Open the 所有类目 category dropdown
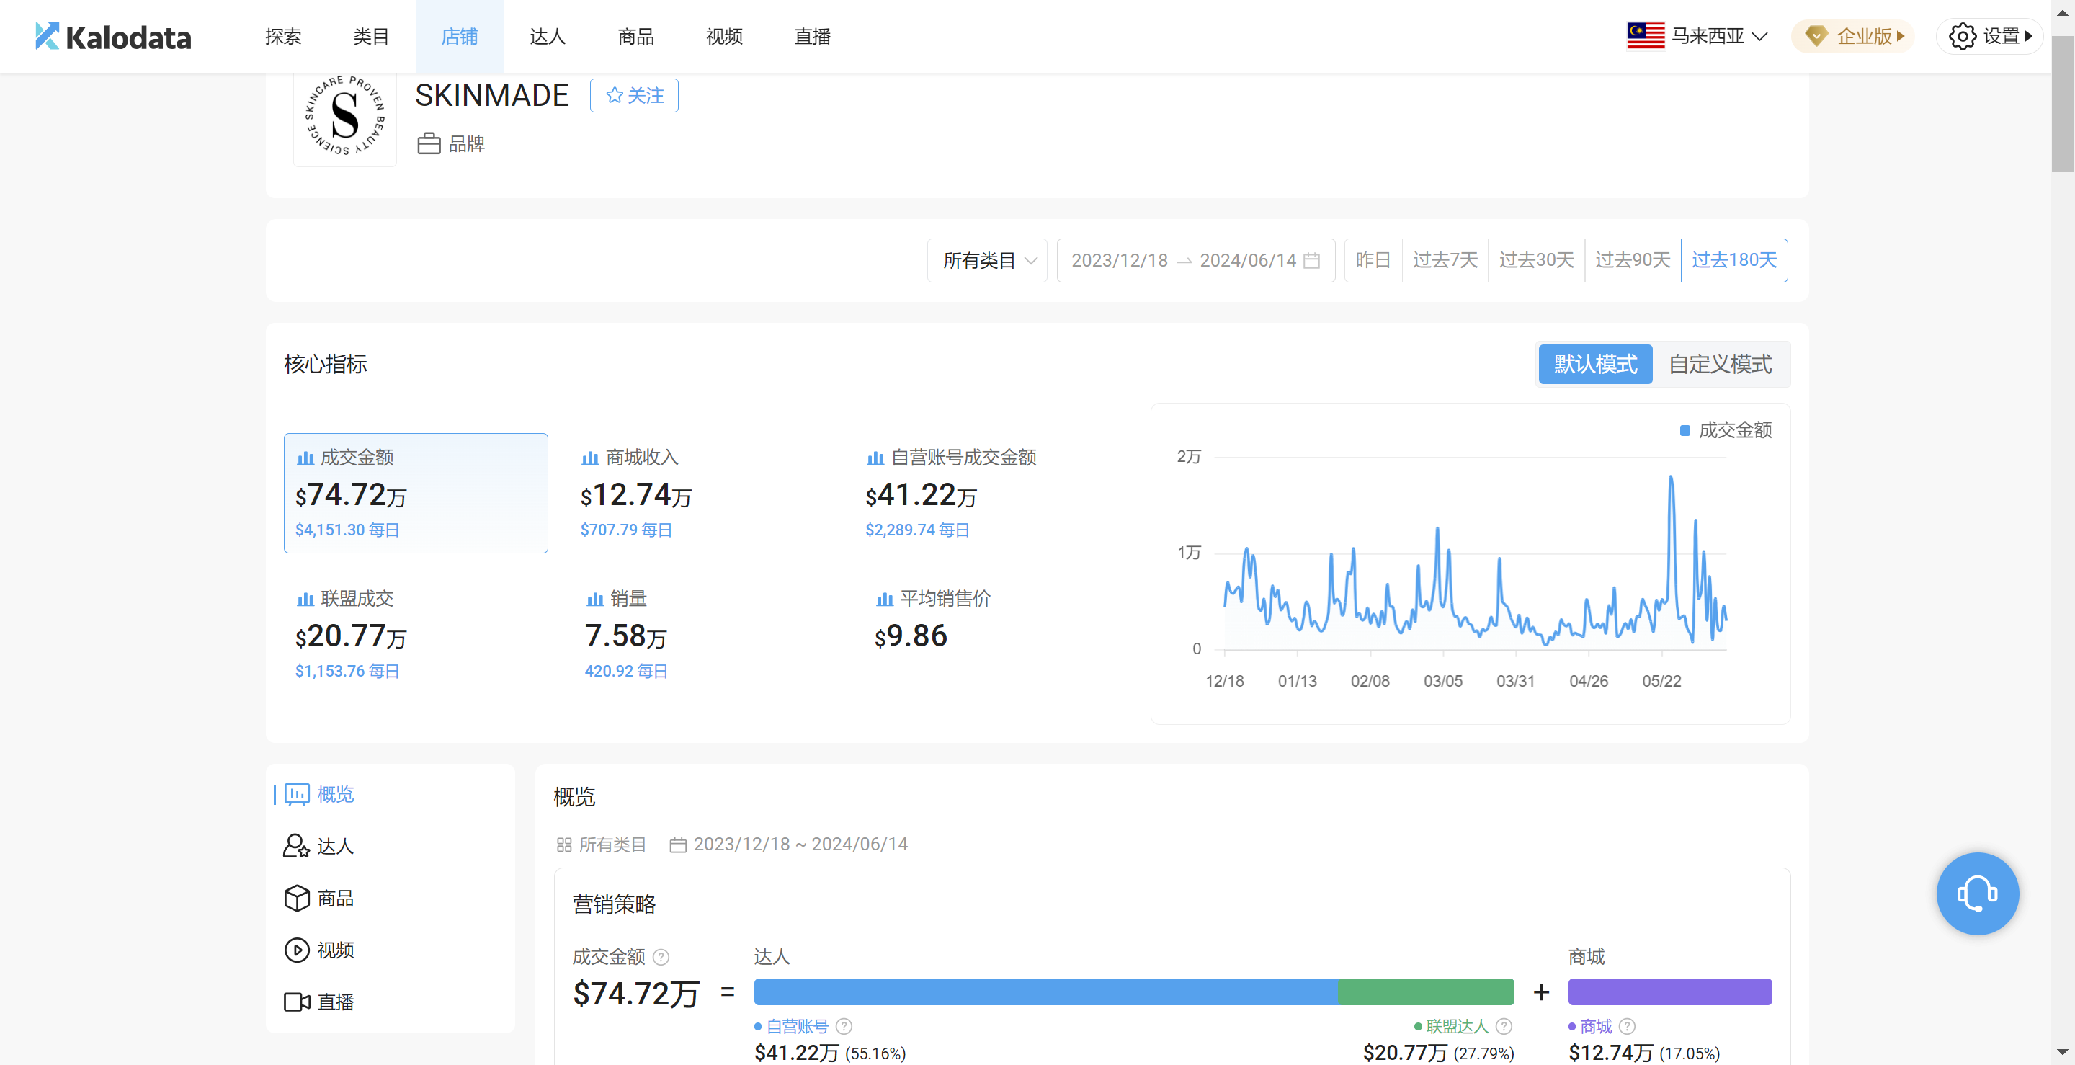 (987, 260)
